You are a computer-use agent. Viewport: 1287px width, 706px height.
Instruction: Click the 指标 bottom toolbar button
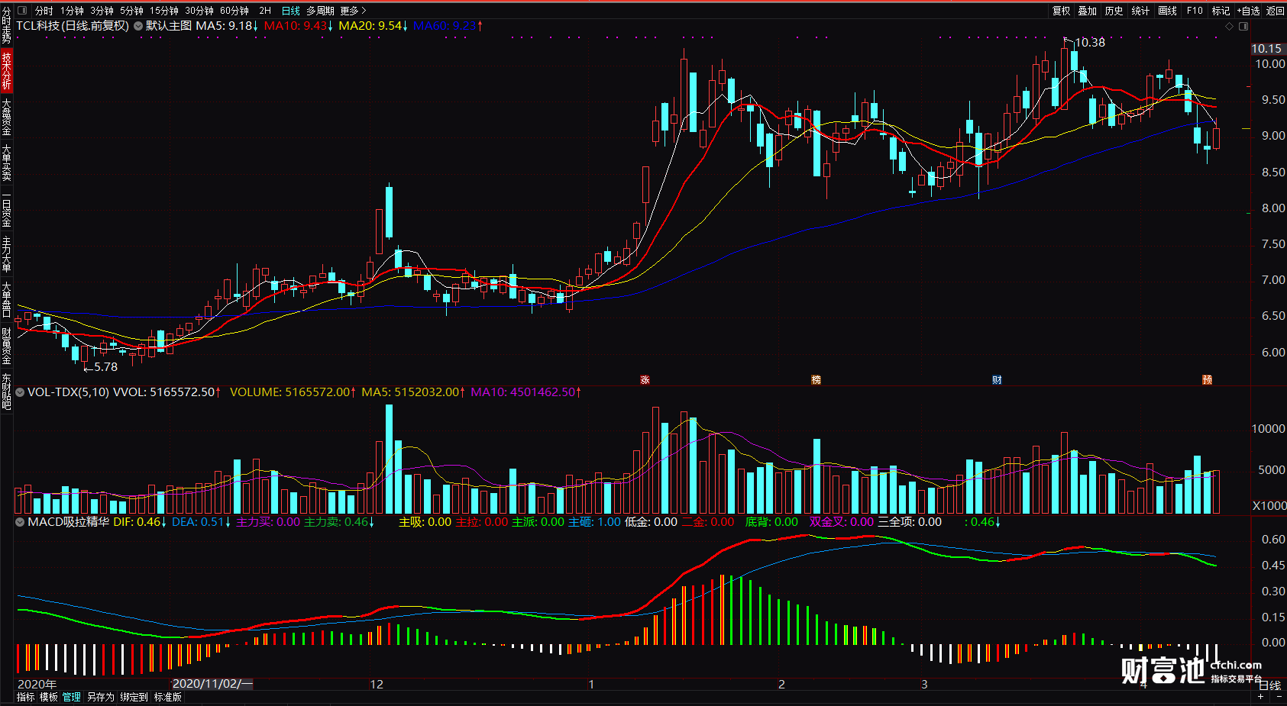pyautogui.click(x=25, y=697)
